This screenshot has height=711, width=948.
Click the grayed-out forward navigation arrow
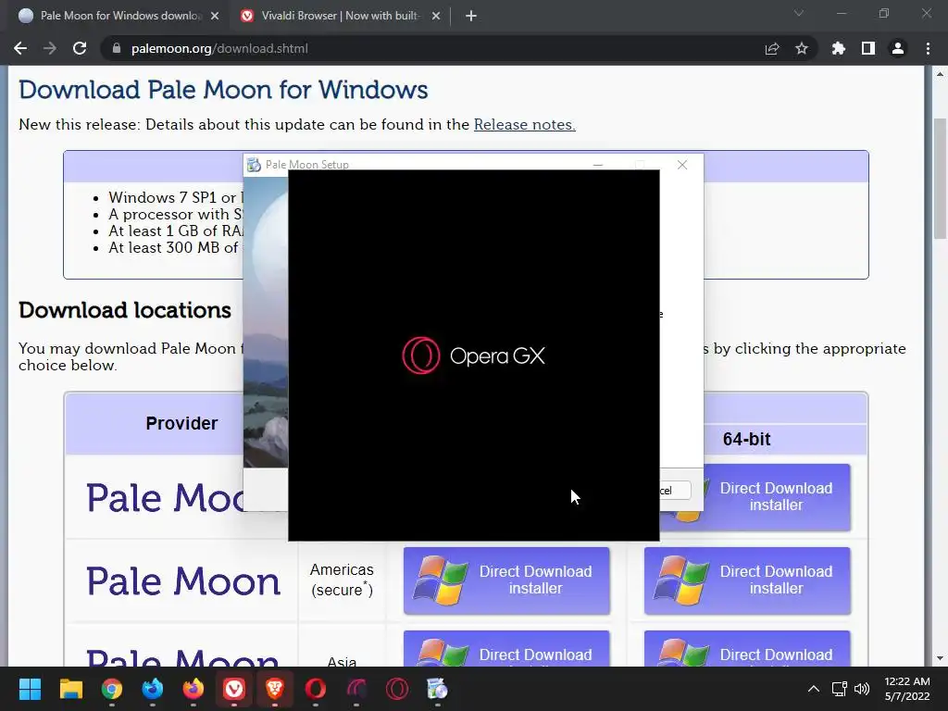50,48
